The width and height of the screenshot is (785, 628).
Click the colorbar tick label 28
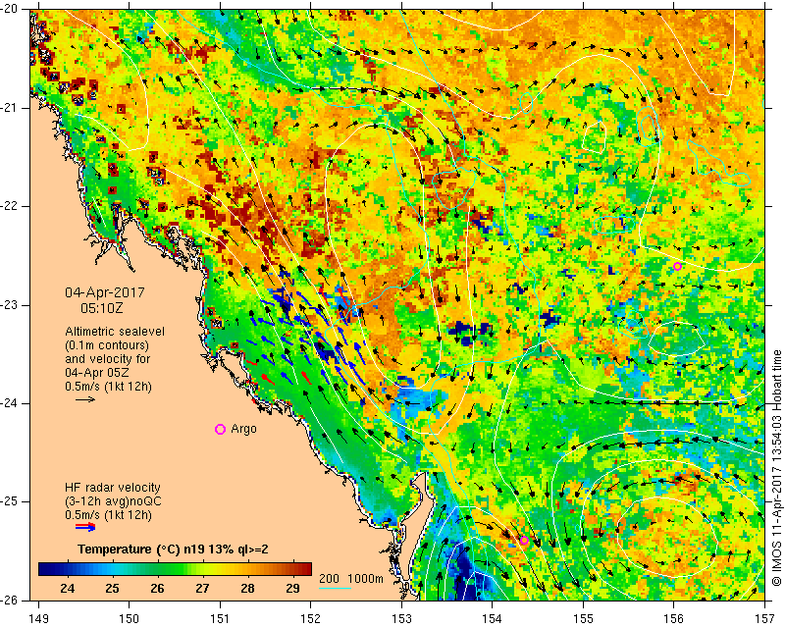coord(247,588)
